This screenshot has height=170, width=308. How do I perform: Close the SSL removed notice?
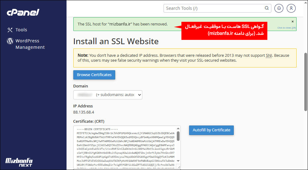[293, 21]
